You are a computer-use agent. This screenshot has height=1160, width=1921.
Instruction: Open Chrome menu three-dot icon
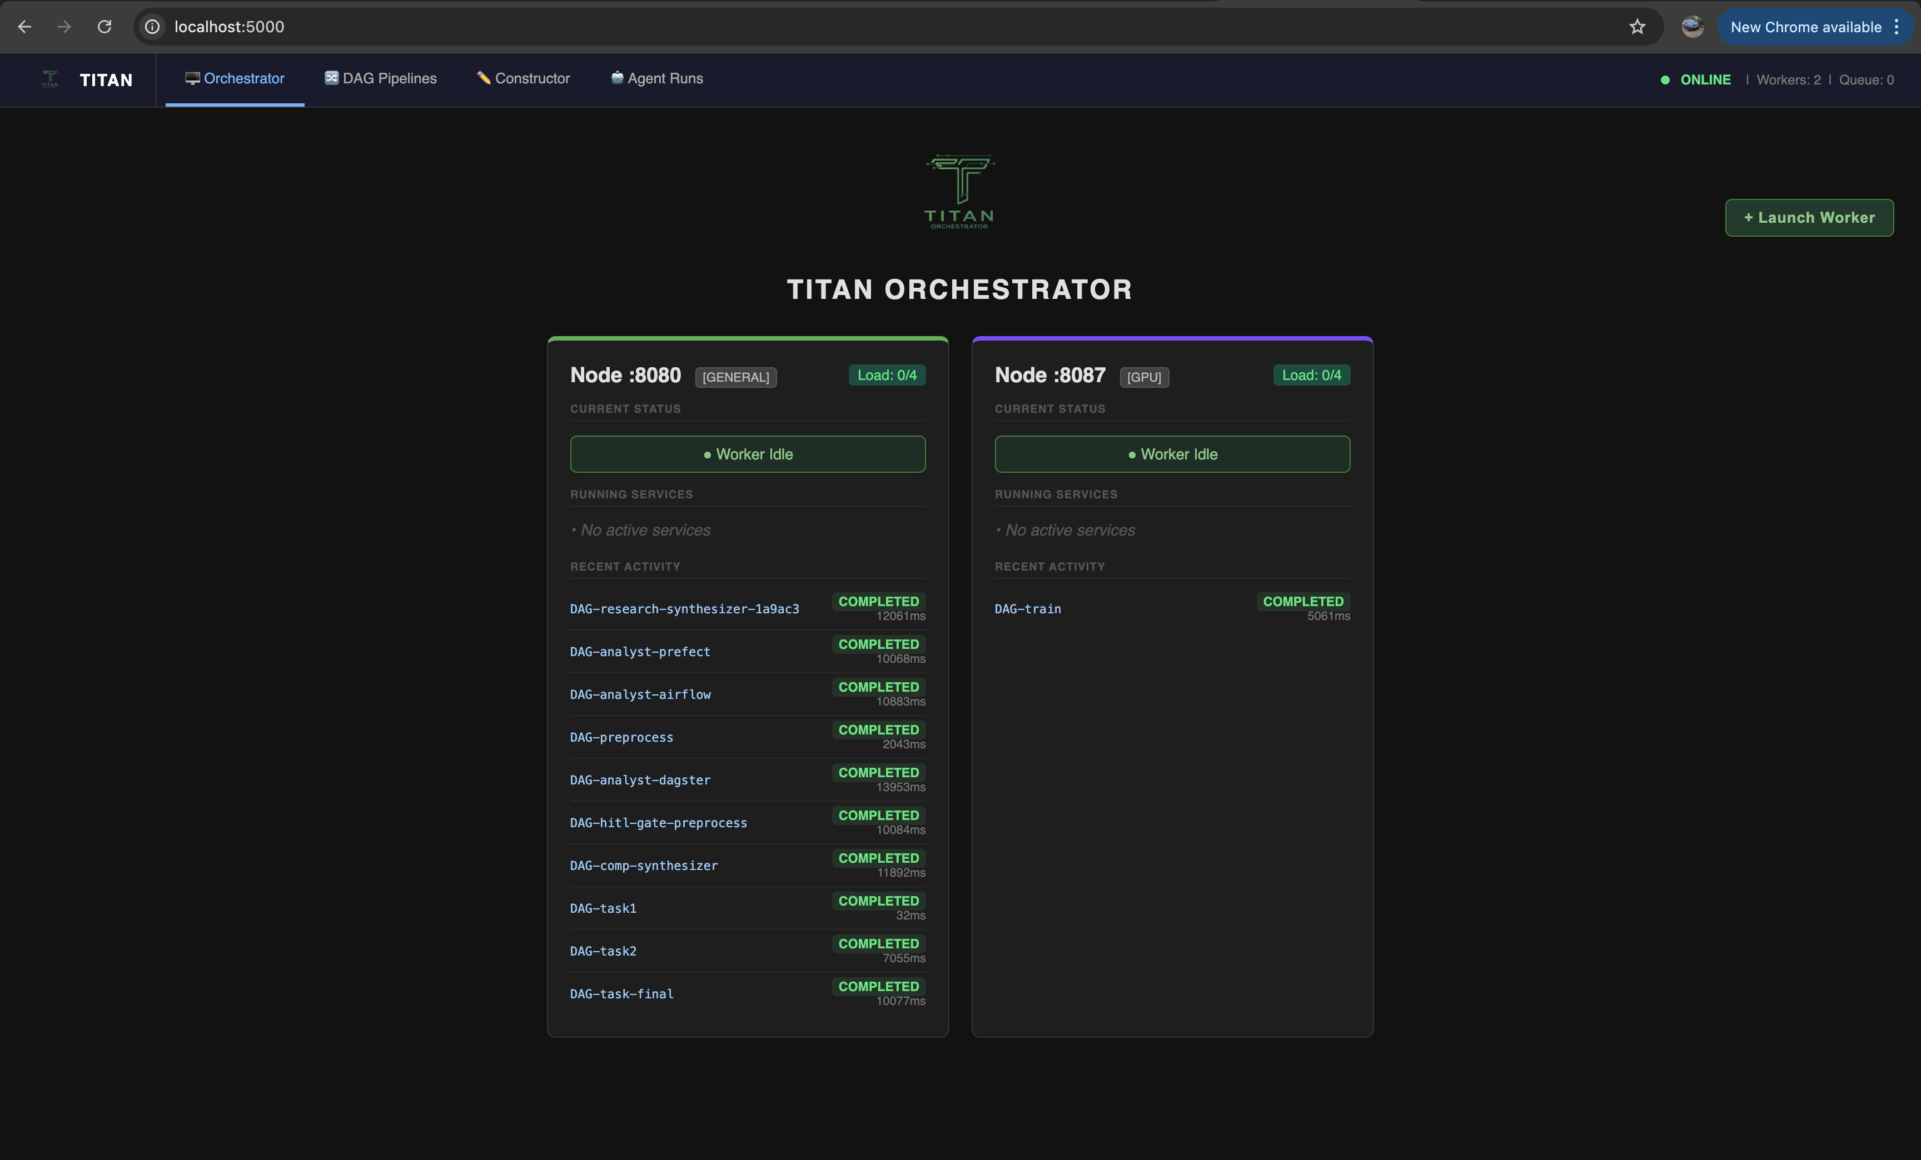click(1896, 27)
